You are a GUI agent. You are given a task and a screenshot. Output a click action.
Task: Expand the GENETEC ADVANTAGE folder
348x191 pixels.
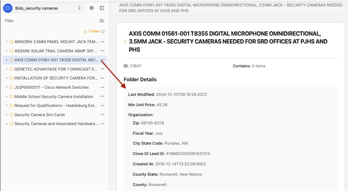(6, 69)
